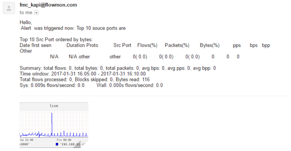Click the "Bytes(%)" column header
This screenshot has height=151, width=291.
click(209, 45)
